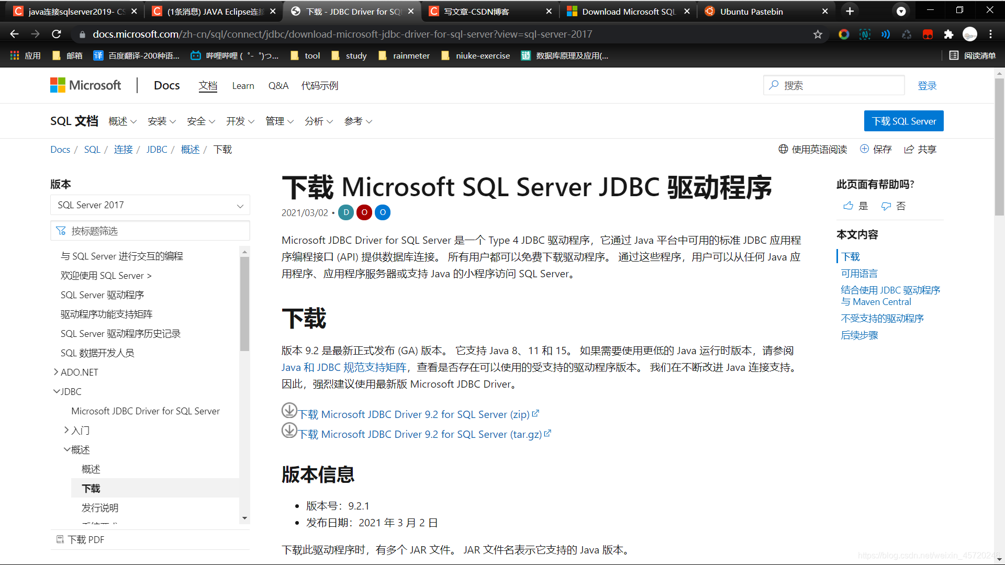The image size is (1005, 565).
Task: Go back using browser back arrow
Action: (x=14, y=34)
